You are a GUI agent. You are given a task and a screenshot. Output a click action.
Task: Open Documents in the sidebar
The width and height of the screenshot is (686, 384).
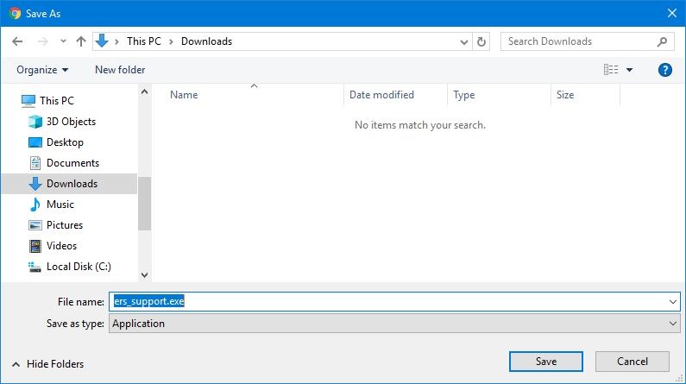[x=72, y=163]
